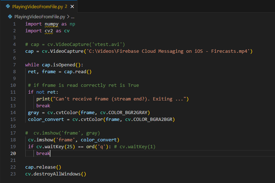
Task: Click 'VideoCapture' on line 5
Action: click(x=67, y=51)
